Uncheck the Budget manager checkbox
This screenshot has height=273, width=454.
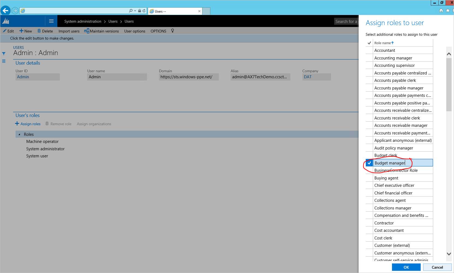(x=369, y=163)
